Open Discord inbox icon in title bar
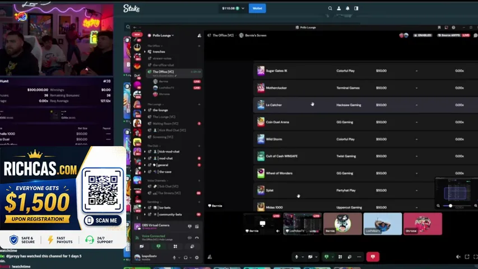The image size is (478, 269). (x=446, y=27)
